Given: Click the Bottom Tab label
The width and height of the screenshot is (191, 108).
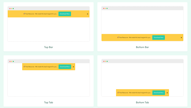Looking at the screenshot, I should pyautogui.click(x=142, y=102).
